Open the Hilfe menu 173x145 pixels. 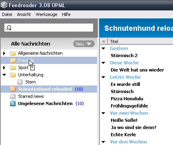(66, 14)
